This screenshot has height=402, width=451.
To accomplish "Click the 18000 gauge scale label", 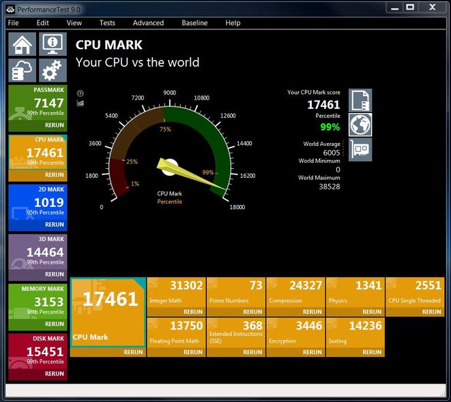I will [x=237, y=207].
